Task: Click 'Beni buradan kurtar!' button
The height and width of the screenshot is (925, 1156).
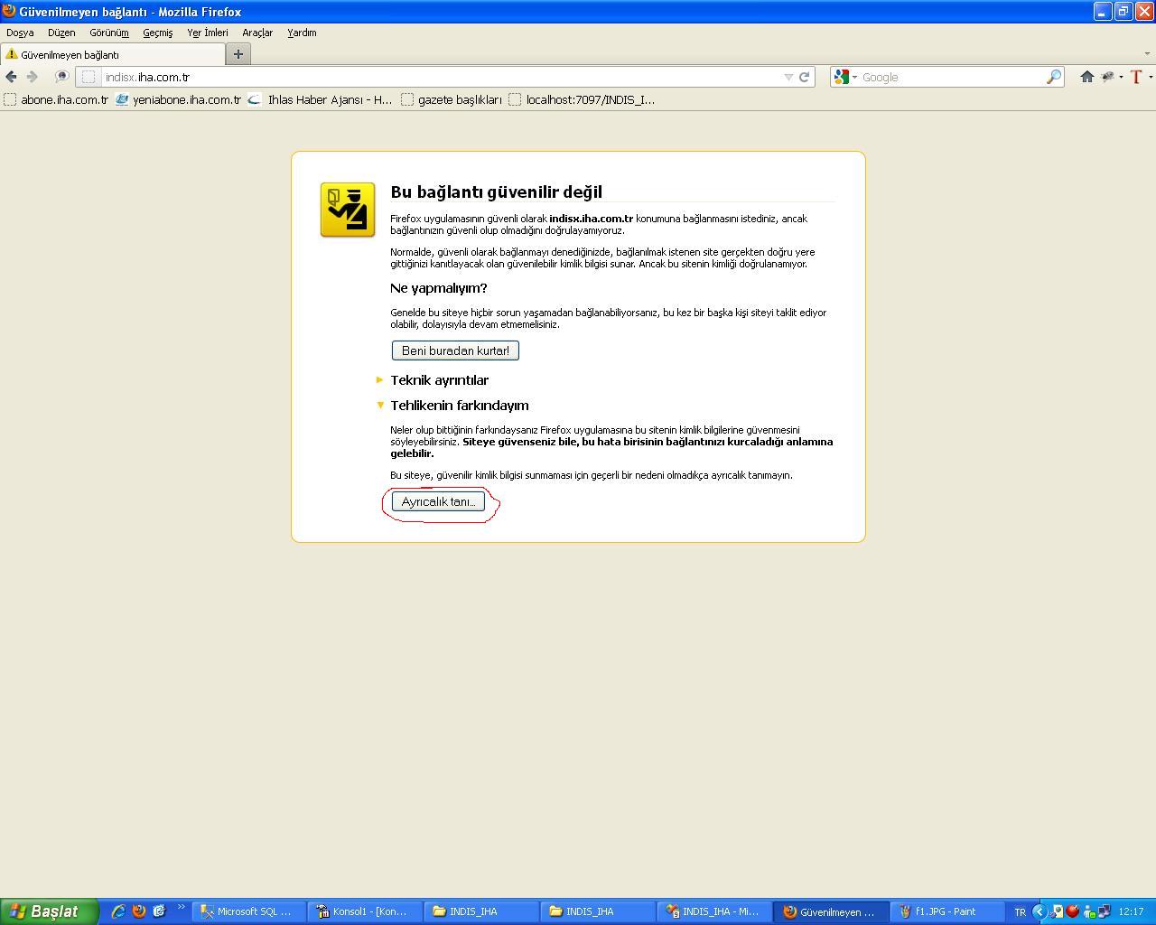Action: [x=455, y=350]
